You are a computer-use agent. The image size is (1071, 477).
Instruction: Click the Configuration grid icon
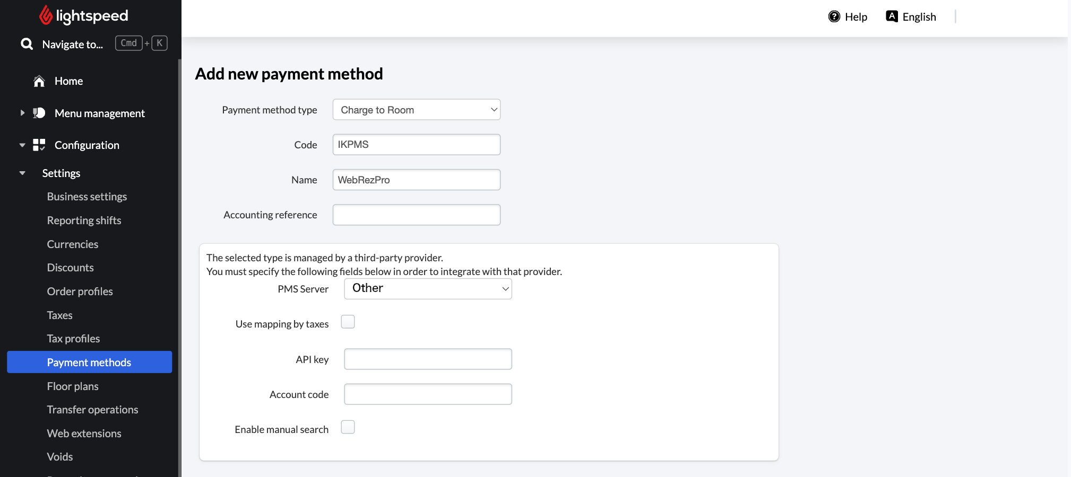click(39, 145)
